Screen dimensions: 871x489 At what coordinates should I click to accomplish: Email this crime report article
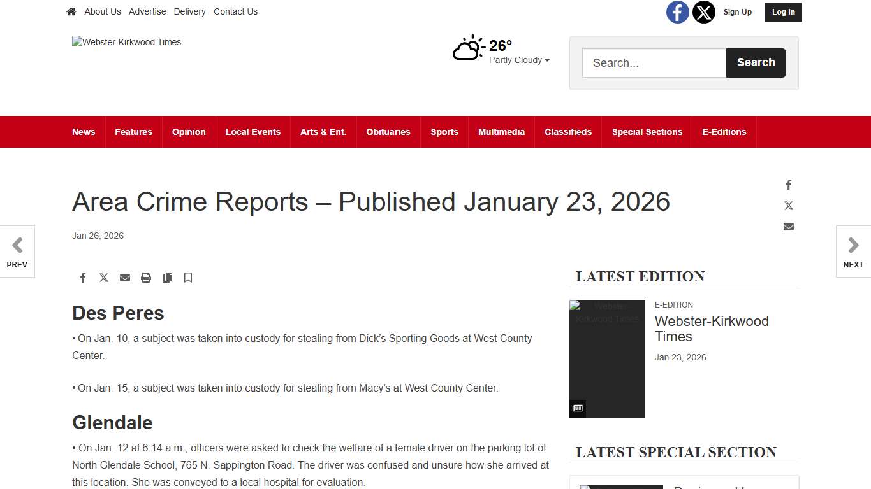(125, 278)
